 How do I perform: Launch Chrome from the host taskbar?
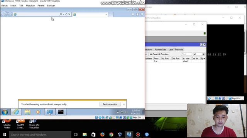coord(111,135)
